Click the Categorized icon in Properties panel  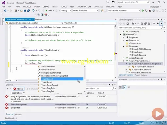click(120, 87)
